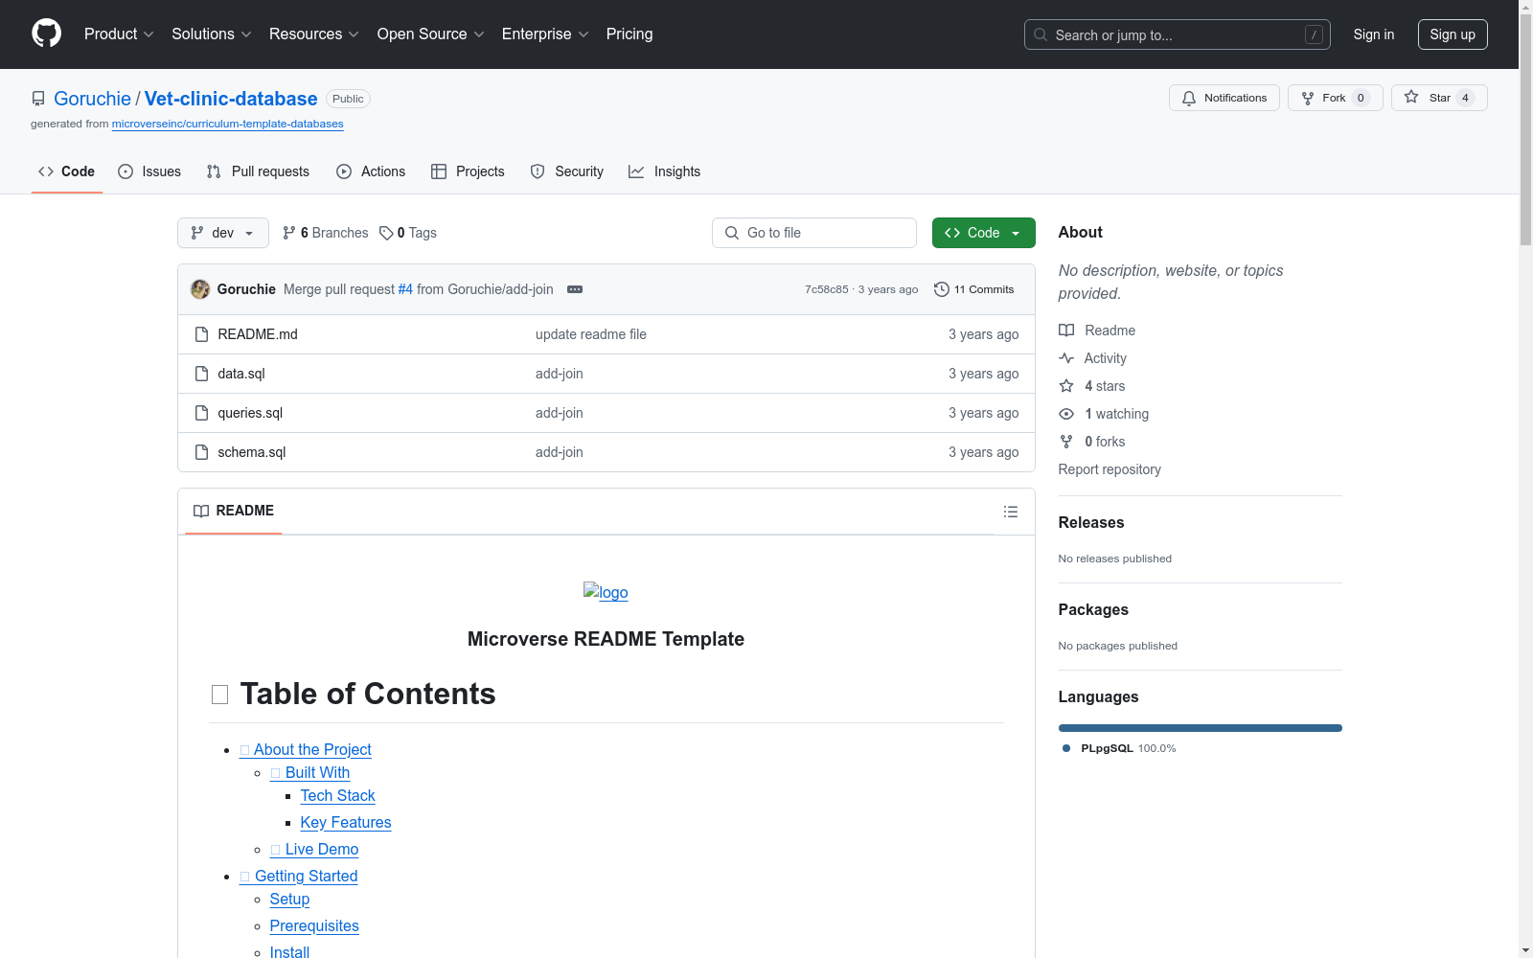Switch to the Insights tab
The height and width of the screenshot is (958, 1533).
pos(664,171)
